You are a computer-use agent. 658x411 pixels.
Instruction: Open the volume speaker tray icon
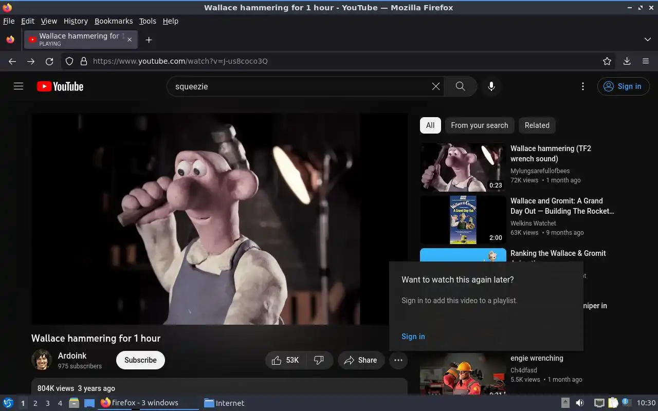point(580,403)
